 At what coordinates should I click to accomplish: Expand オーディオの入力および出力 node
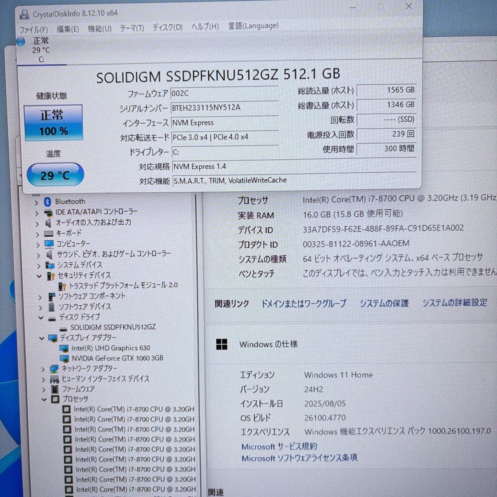tap(37, 224)
